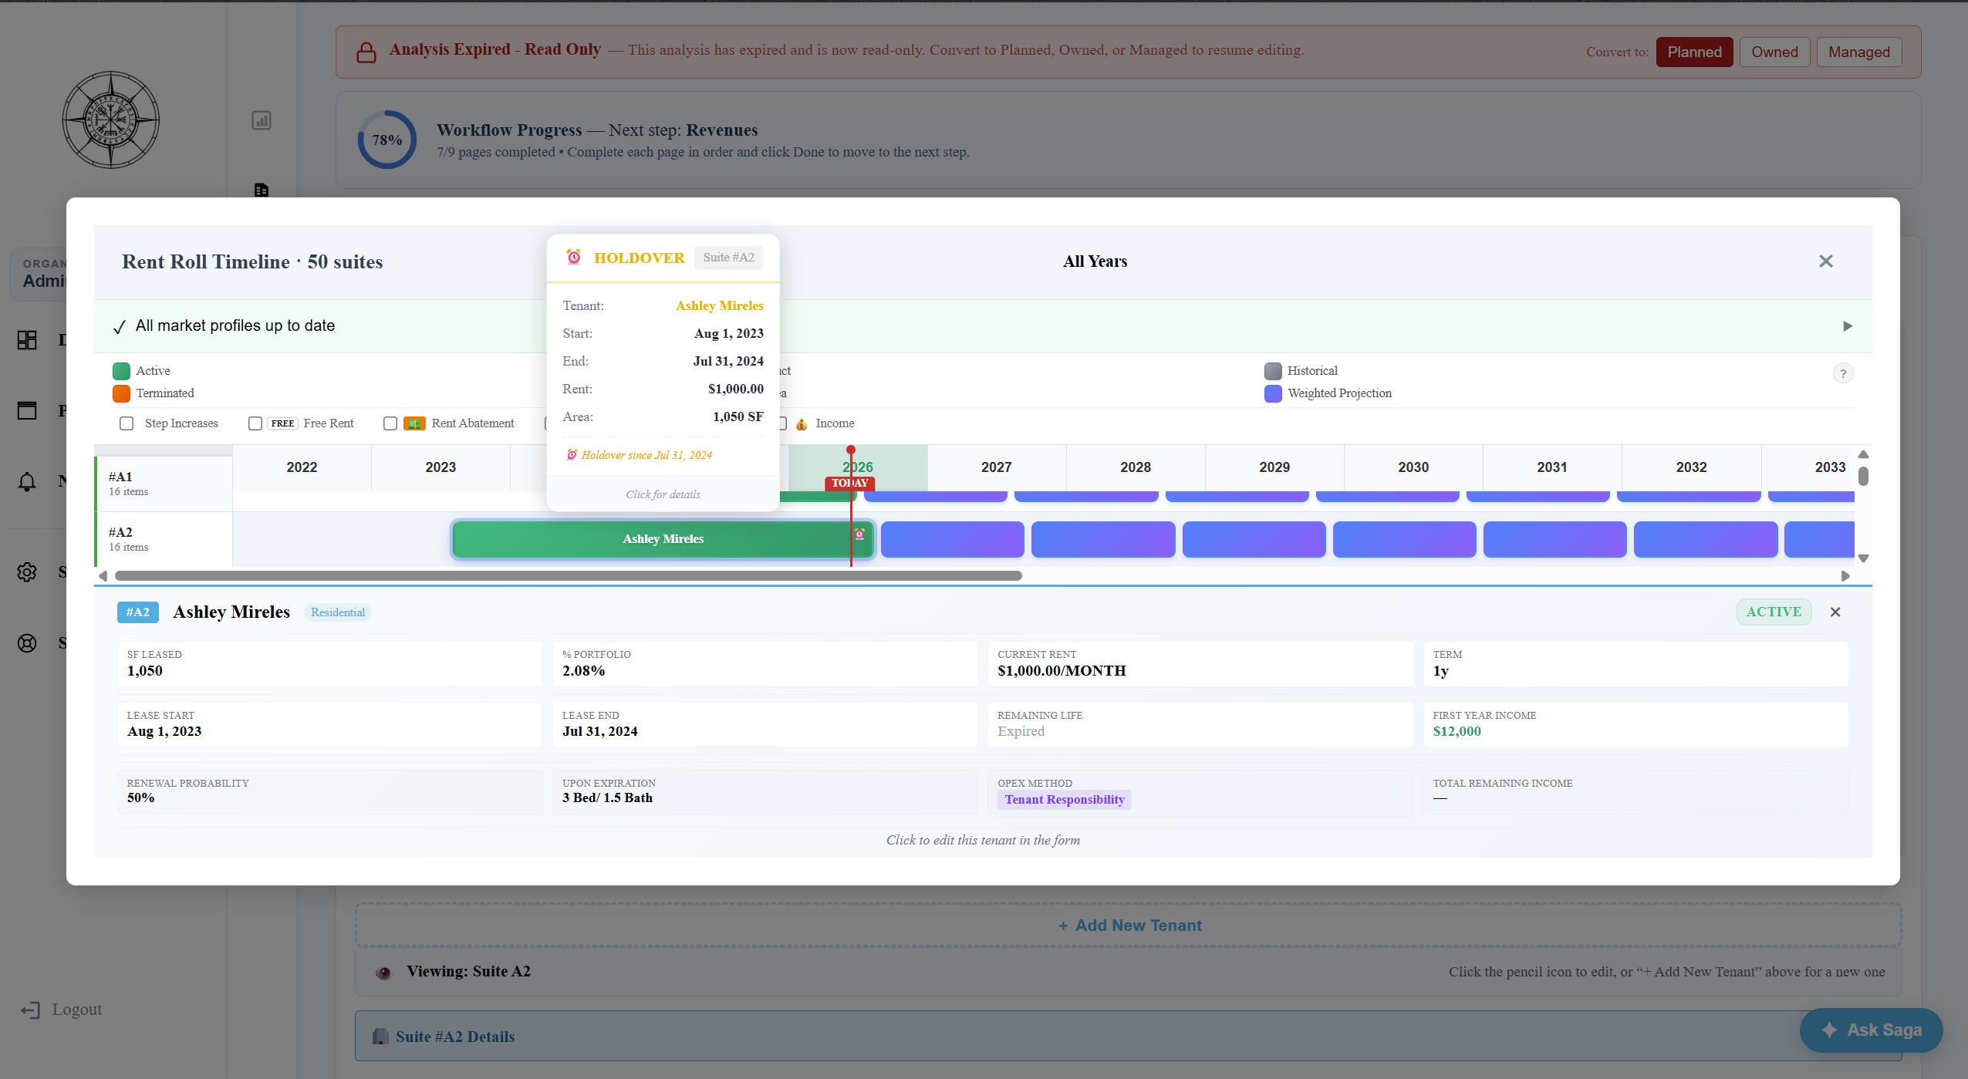Enable the Free Rent checkbox
Screen dimensions: 1968x1079
click(255, 423)
